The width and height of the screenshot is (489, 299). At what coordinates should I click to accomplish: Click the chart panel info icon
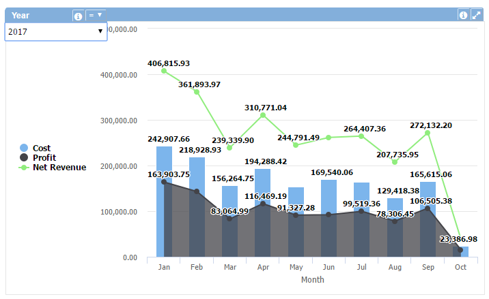pyautogui.click(x=463, y=15)
